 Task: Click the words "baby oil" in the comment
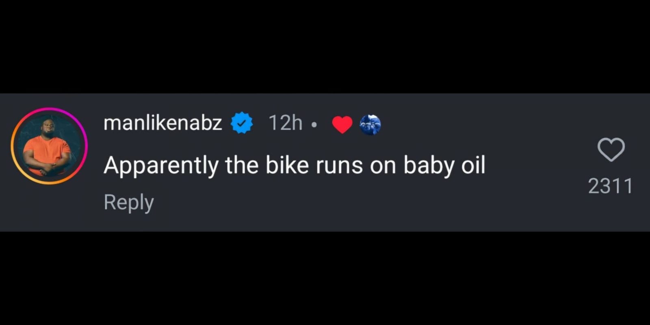[x=444, y=166]
